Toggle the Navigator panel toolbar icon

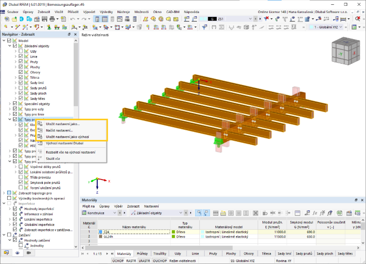coord(97,19)
